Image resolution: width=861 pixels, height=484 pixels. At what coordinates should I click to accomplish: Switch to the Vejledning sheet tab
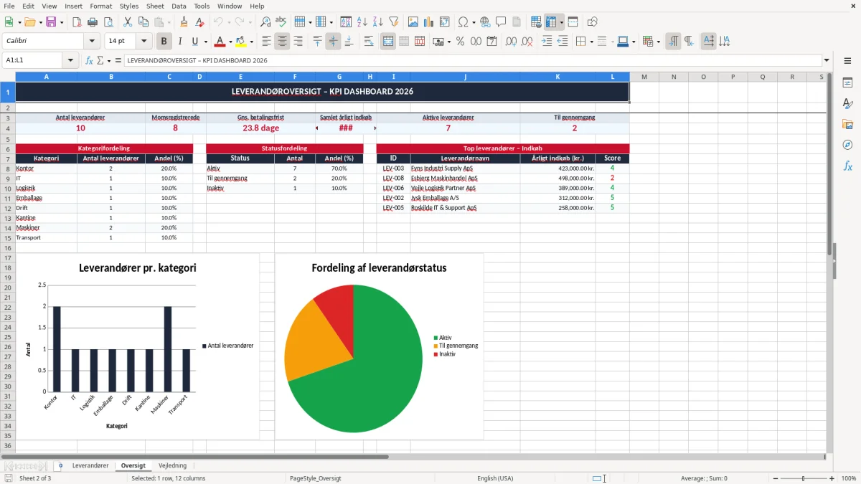click(172, 466)
